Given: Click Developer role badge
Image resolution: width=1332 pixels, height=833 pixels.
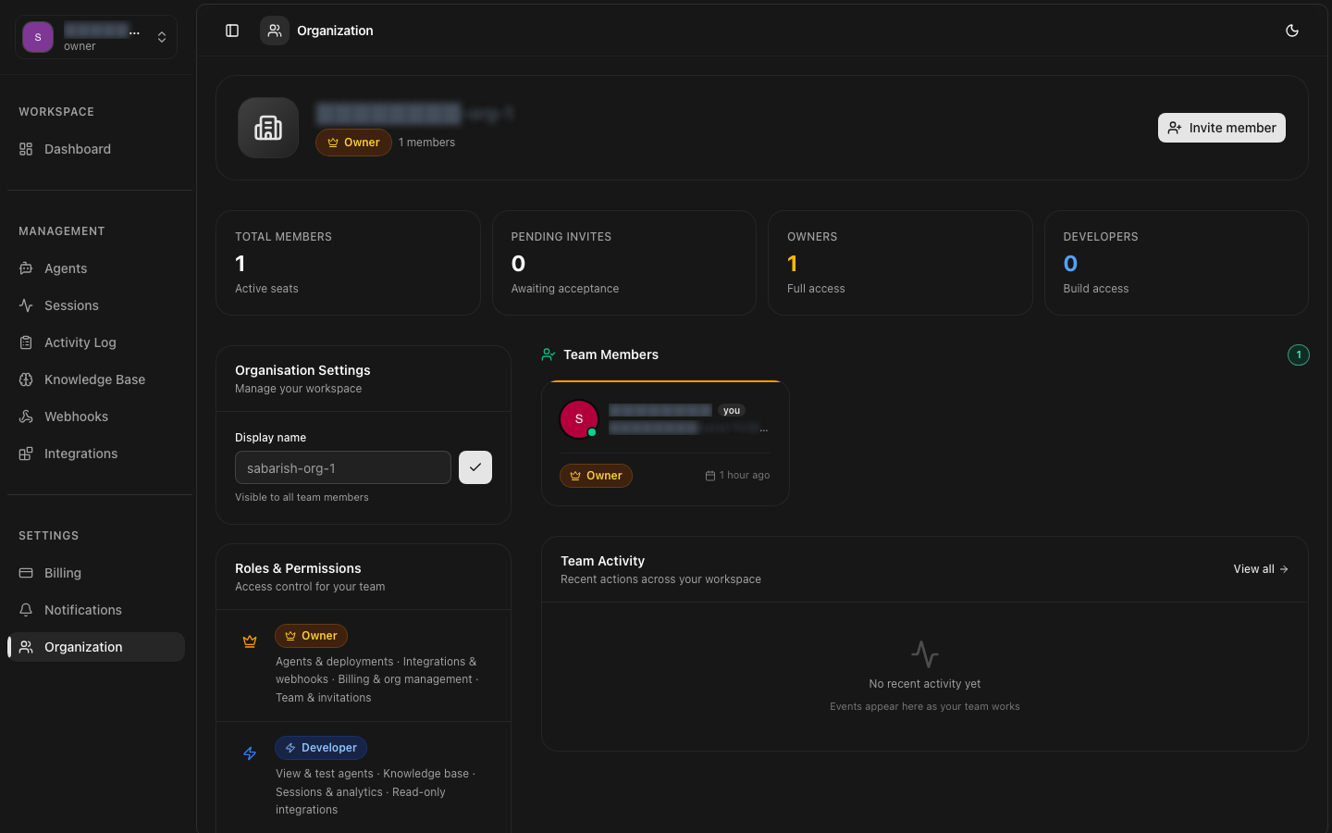Looking at the screenshot, I should tap(321, 748).
